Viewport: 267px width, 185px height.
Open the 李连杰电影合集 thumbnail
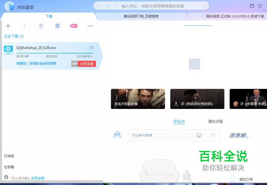(138, 99)
